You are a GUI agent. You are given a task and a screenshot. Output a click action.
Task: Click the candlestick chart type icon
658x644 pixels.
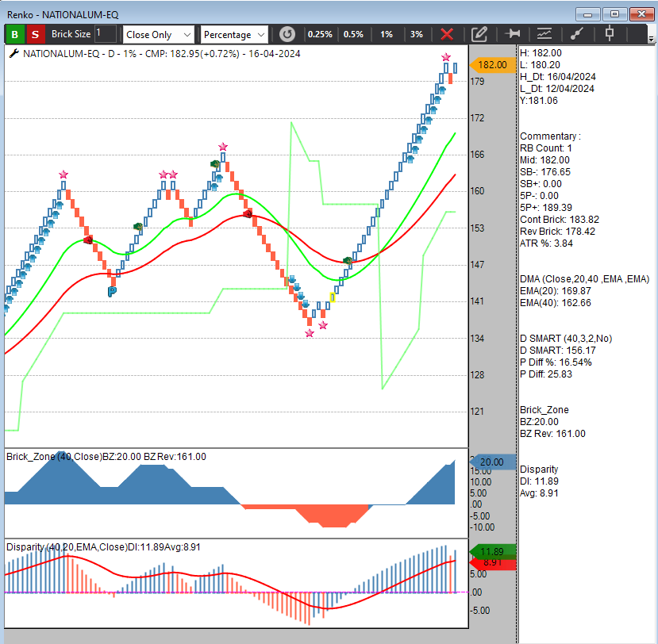tap(610, 33)
